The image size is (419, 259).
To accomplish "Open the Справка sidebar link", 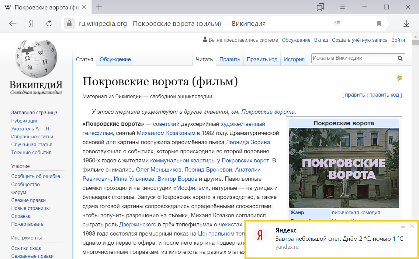I will [x=21, y=216].
